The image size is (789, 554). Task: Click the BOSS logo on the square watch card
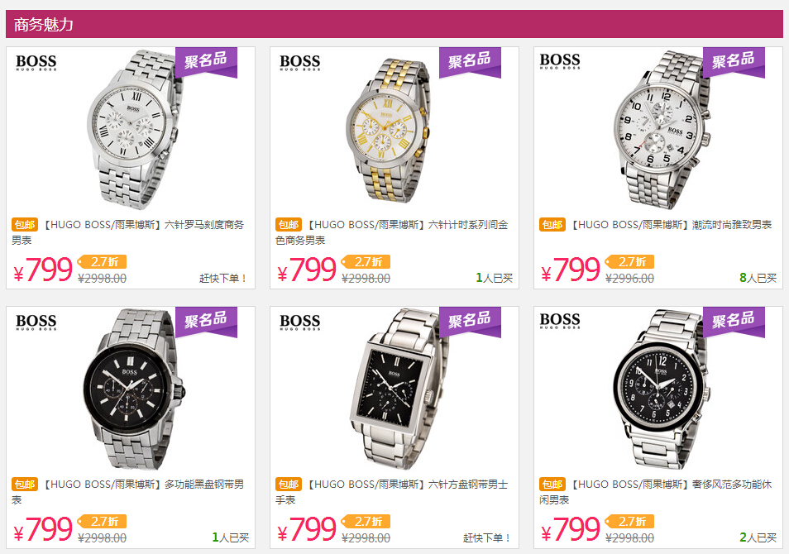coord(300,322)
